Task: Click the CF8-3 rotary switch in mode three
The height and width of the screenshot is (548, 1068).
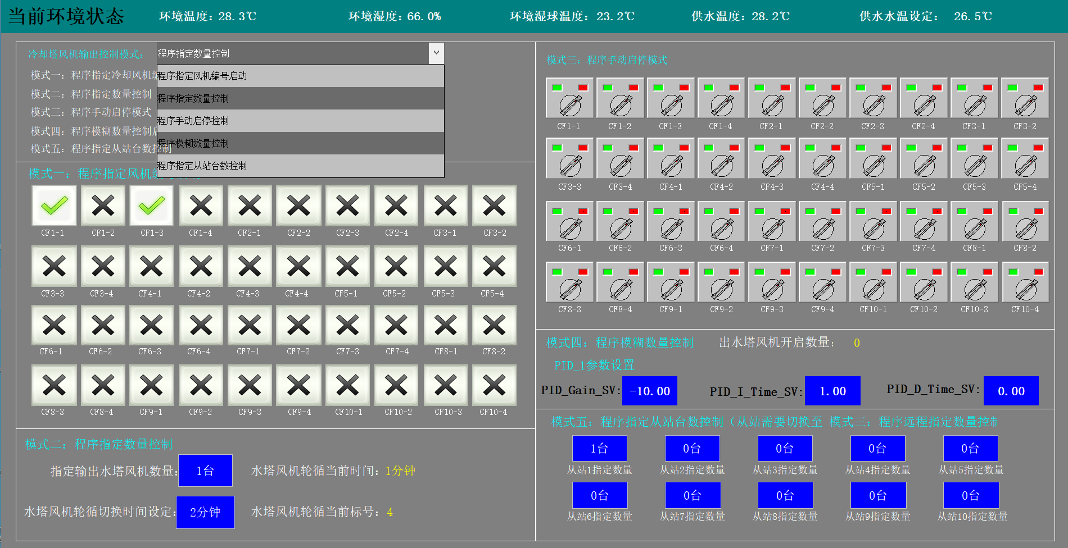Action: (569, 289)
